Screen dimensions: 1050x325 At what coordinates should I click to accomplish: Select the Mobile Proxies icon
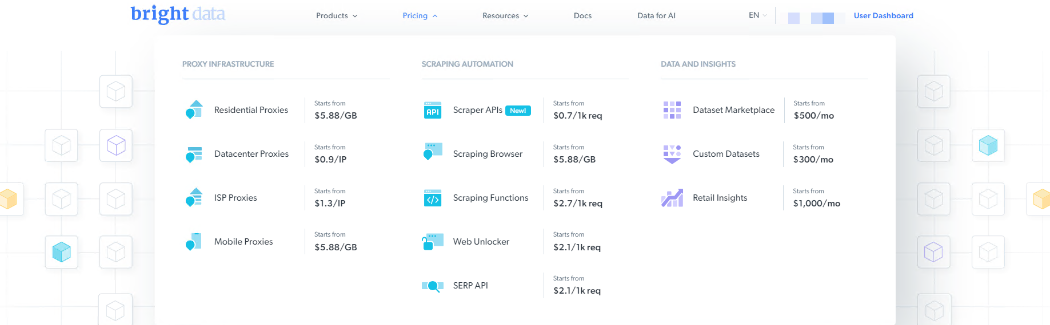[x=194, y=242]
